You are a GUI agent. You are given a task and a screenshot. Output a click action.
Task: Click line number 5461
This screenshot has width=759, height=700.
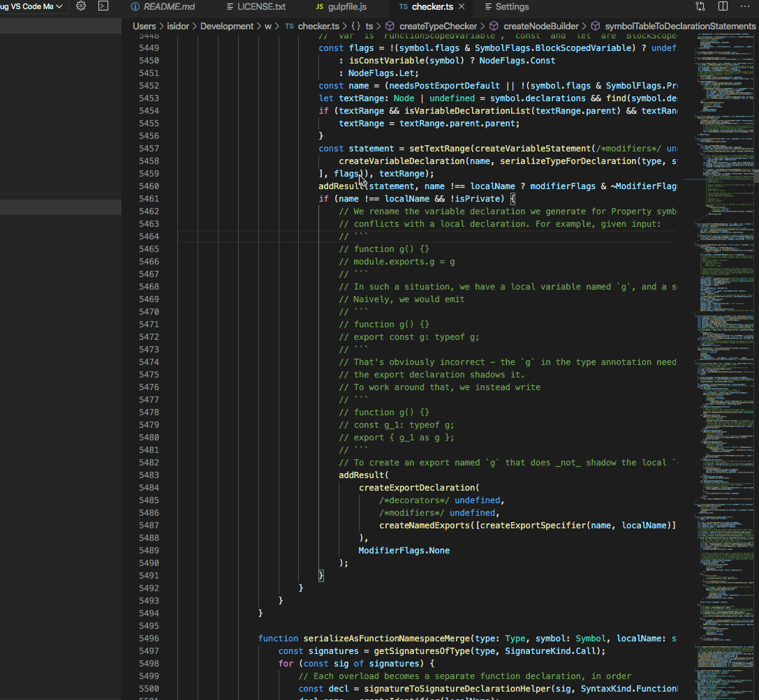click(x=149, y=199)
